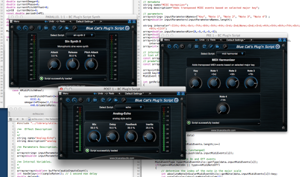Click Redo in POST 1 window
Image resolution: width=305 pixels, height=177 pixels.
click(110, 94)
